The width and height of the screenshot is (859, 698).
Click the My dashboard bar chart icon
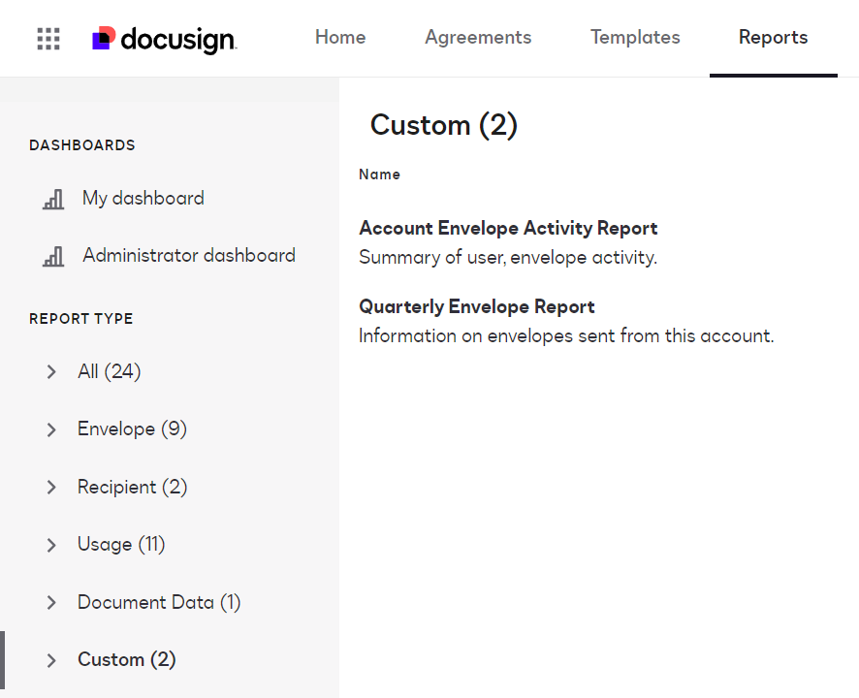point(53,200)
